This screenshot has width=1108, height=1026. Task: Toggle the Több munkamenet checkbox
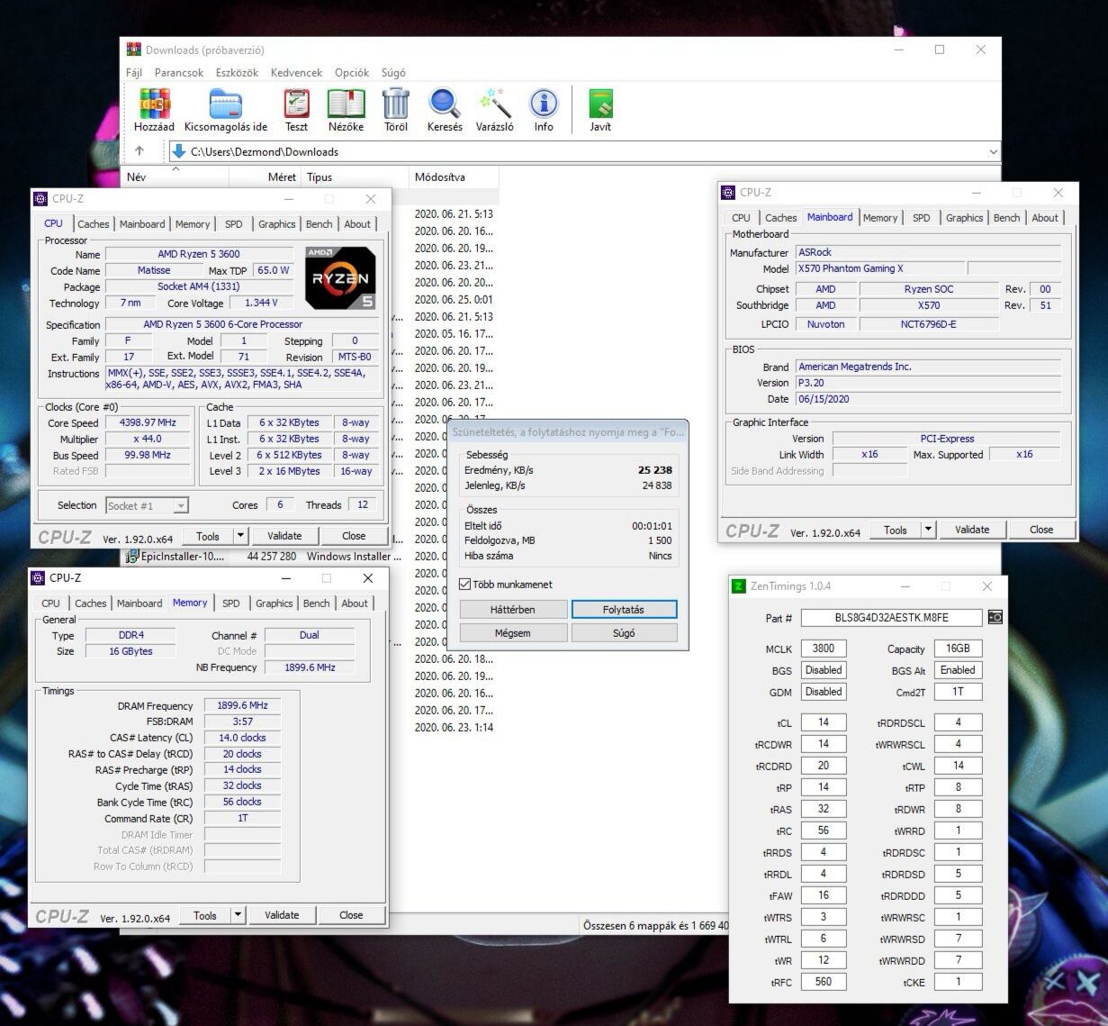465,584
